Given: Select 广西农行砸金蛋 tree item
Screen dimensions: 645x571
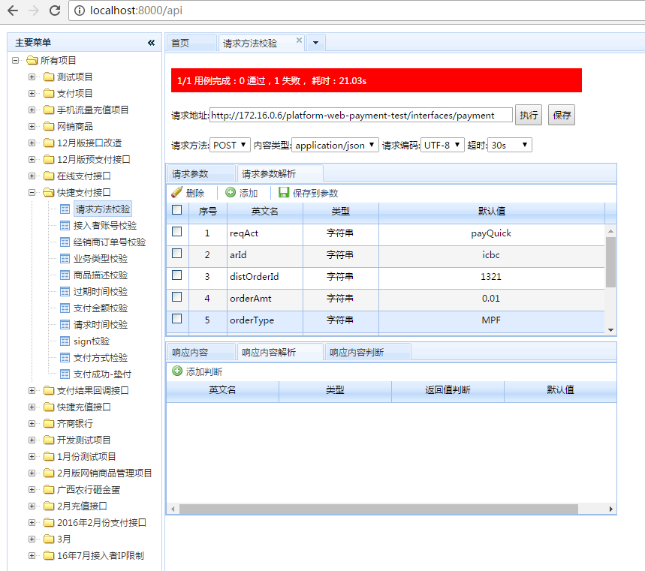Looking at the screenshot, I should tap(89, 490).
